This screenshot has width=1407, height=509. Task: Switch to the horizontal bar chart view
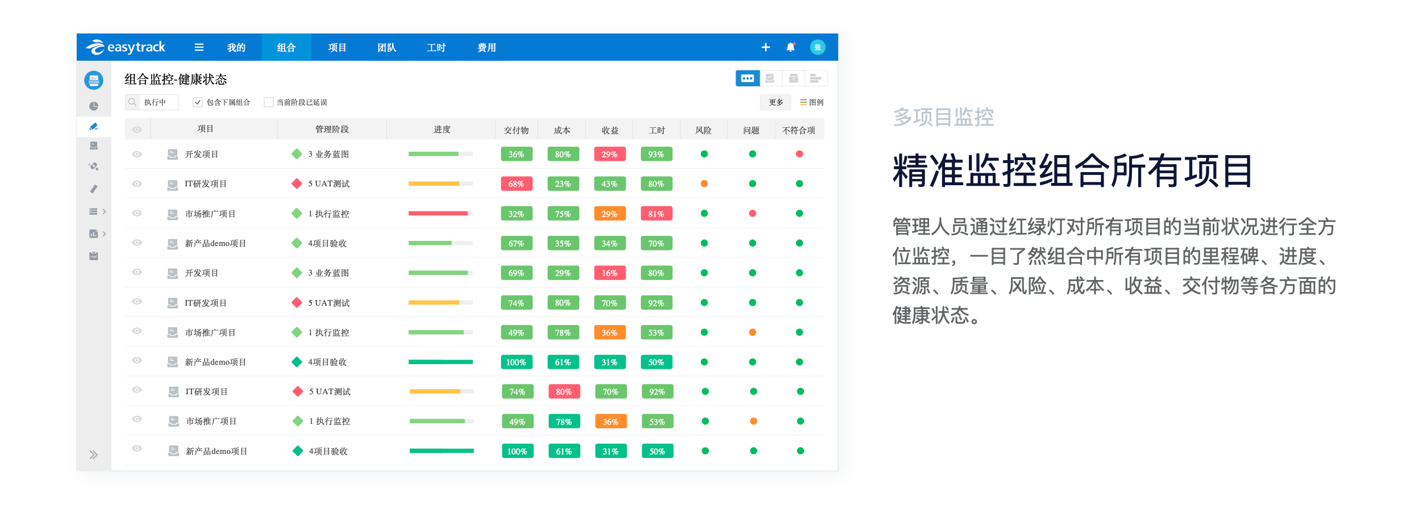(815, 78)
